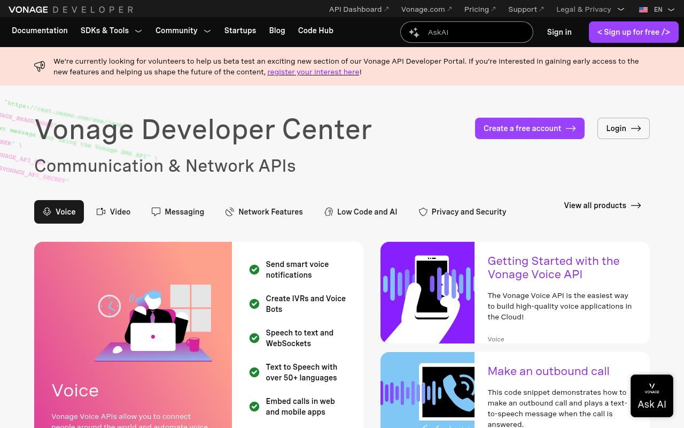Click green check beside Text to Speech
The width and height of the screenshot is (684, 428).
(254, 372)
